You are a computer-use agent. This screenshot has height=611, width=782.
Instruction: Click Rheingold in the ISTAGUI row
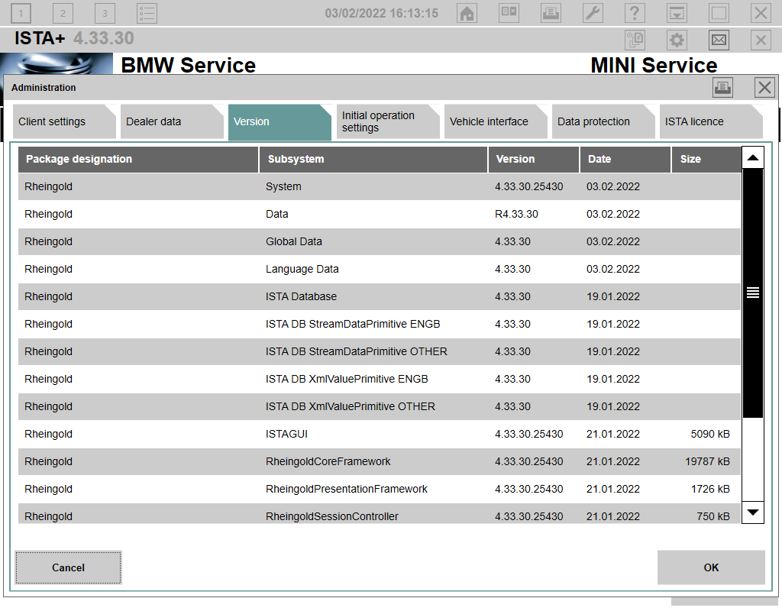pyautogui.click(x=48, y=434)
